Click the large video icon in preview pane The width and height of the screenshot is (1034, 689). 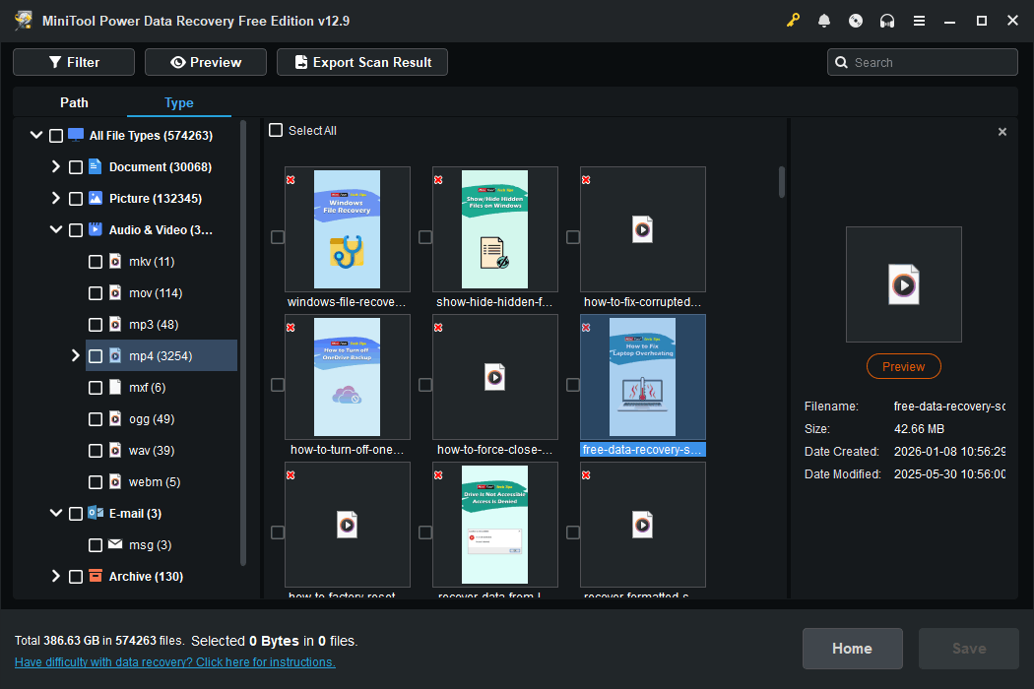coord(903,284)
